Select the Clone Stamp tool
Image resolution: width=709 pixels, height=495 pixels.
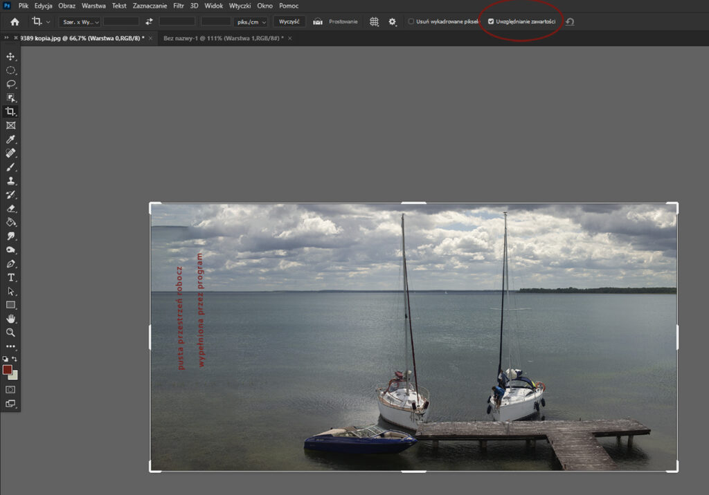click(10, 180)
